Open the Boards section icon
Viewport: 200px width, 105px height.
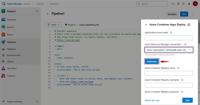pos(3,27)
